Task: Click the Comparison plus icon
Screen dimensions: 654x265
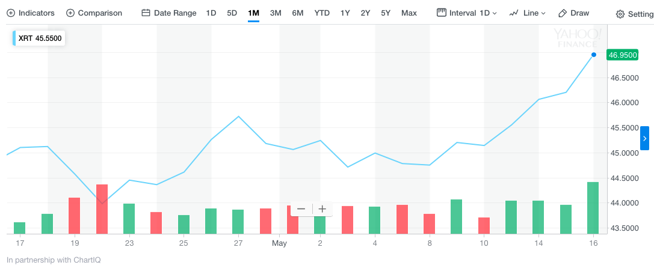Action: 70,13
